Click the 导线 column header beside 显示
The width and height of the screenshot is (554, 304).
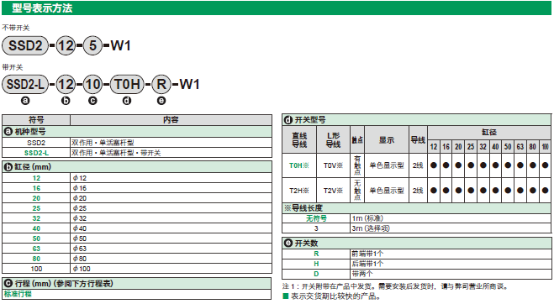tap(418, 139)
